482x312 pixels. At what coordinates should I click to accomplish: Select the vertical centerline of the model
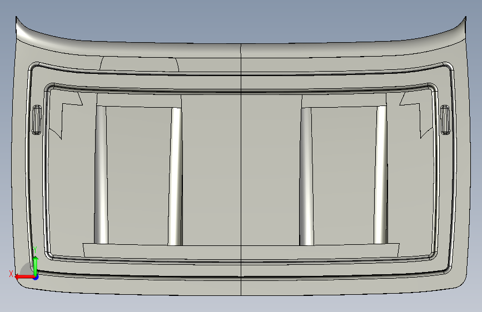coord(241,169)
